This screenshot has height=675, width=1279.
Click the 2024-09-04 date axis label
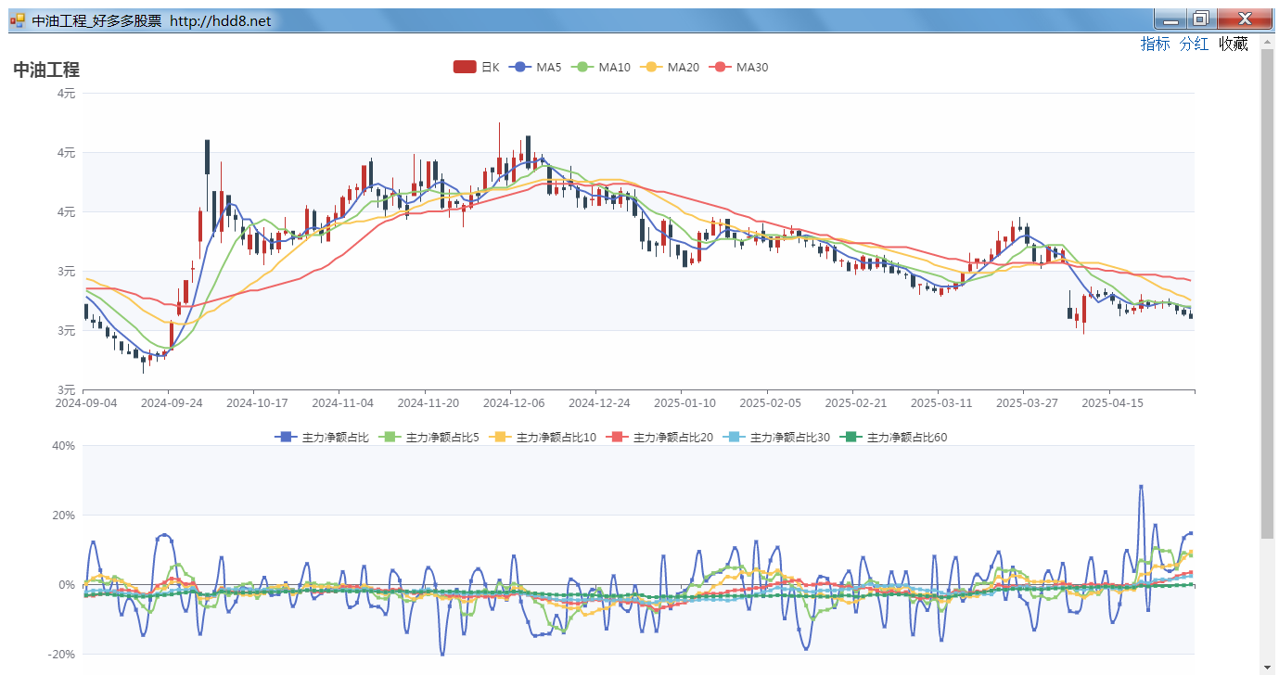[85, 403]
